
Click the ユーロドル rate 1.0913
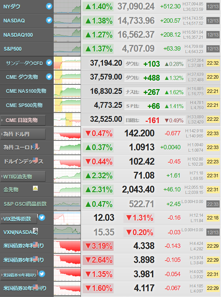pos(142,147)
